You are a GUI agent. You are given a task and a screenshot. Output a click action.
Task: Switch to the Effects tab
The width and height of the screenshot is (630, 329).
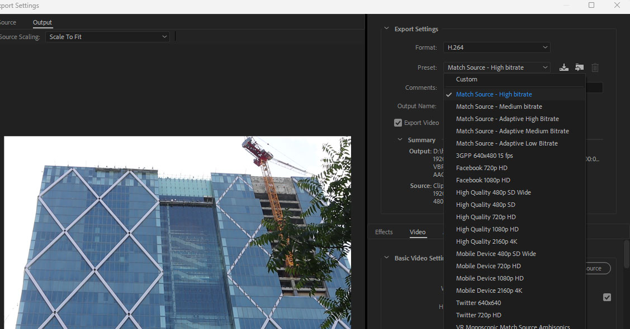click(383, 232)
